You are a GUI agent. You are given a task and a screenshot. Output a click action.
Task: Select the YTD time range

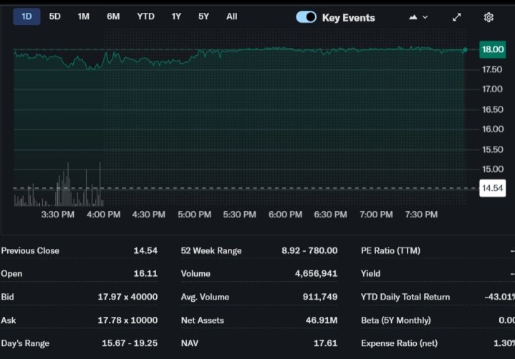tap(145, 16)
